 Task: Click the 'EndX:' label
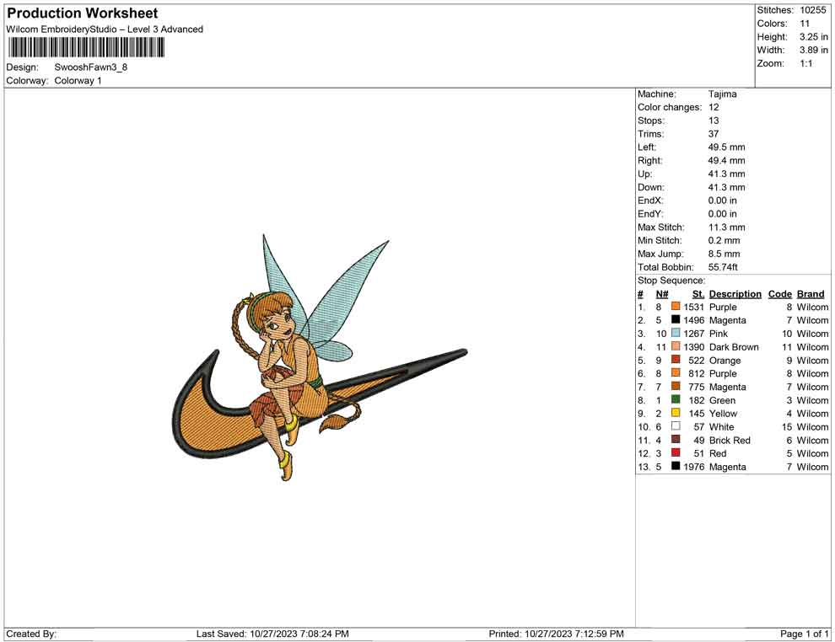click(650, 201)
